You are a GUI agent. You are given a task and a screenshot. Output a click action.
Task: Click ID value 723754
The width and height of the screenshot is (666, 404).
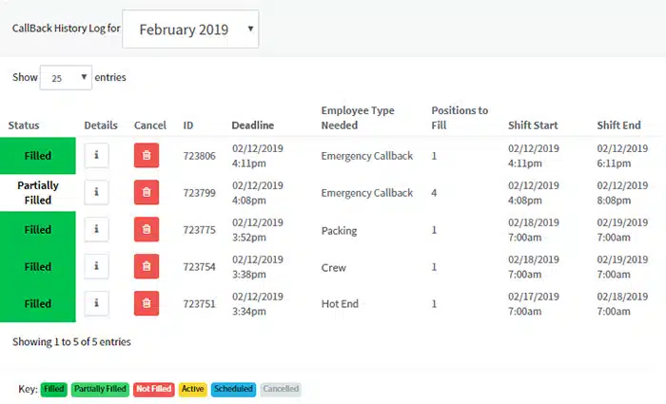coord(199,266)
